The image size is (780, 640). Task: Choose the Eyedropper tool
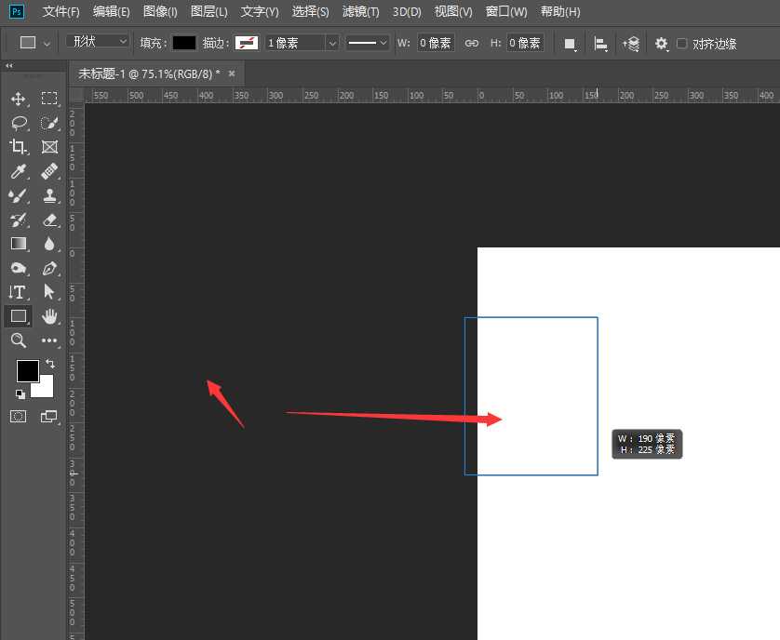(x=18, y=171)
